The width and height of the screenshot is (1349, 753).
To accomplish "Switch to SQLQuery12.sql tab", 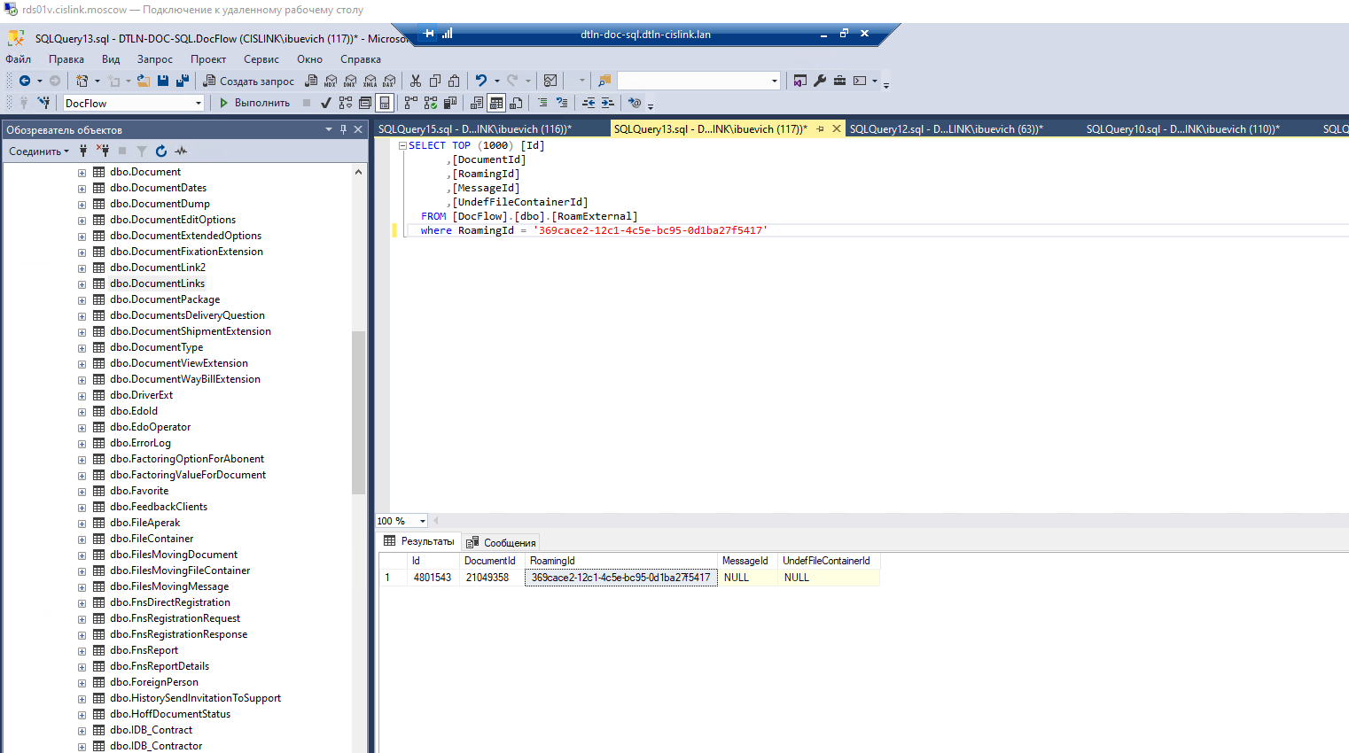I will pos(947,128).
